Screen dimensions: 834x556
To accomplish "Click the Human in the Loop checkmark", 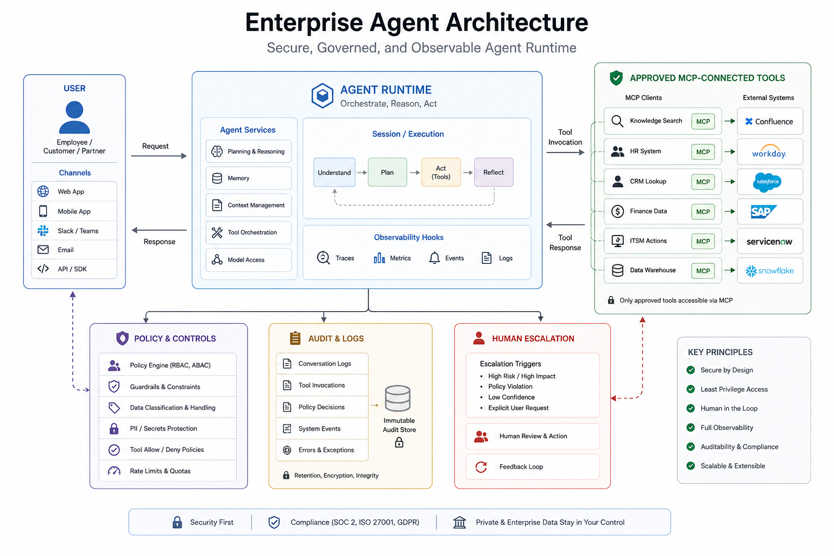I will 691,408.
